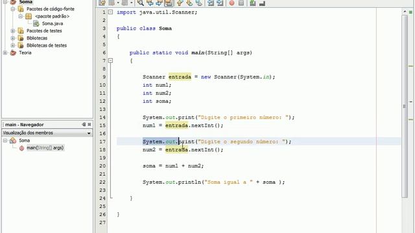415x233 pixels.
Task: Click the Find Selection magnifier icon
Action: 141,3
